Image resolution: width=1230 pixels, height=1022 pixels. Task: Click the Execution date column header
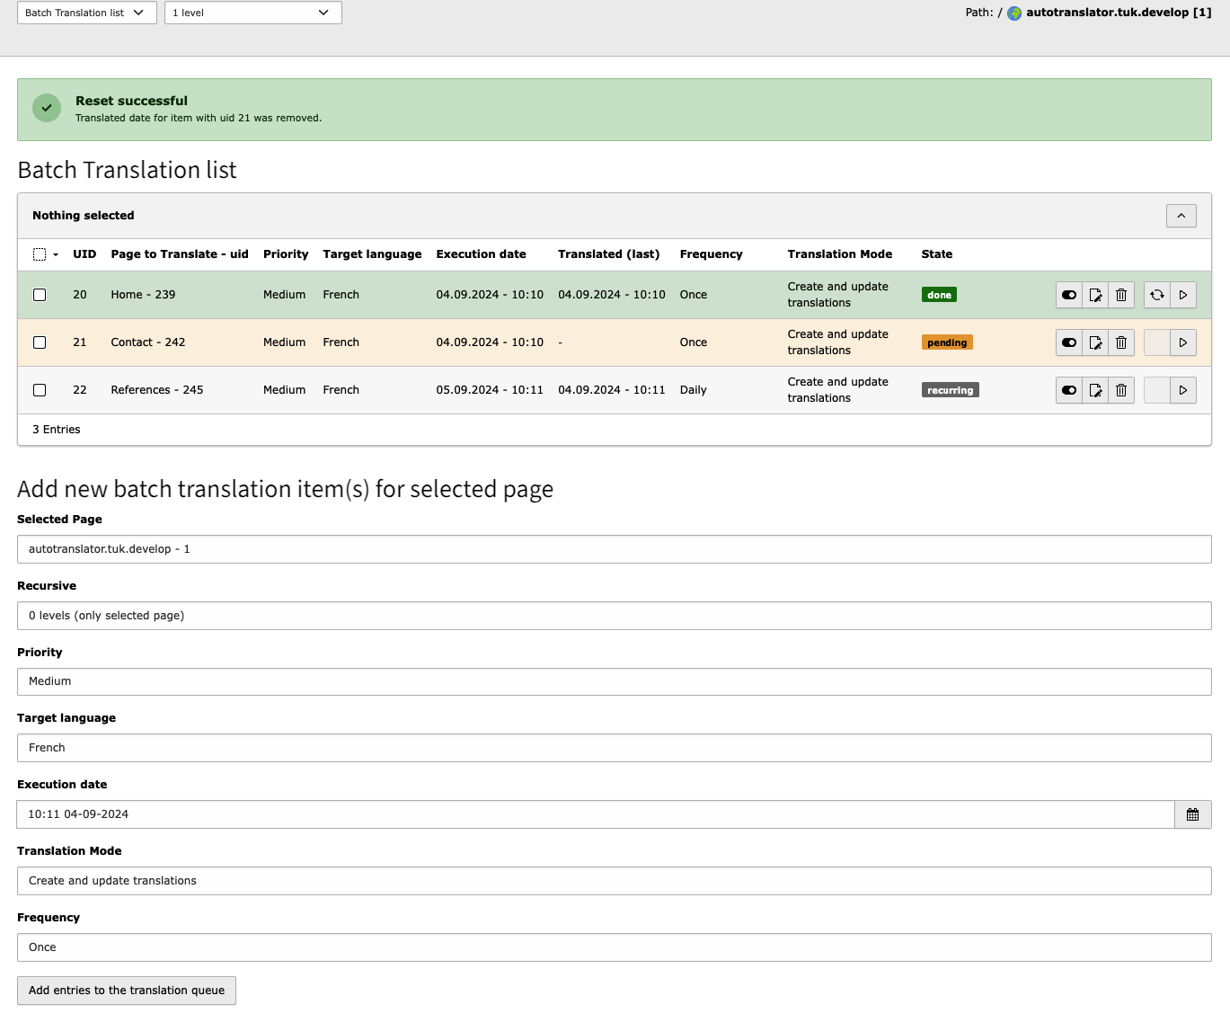481,254
